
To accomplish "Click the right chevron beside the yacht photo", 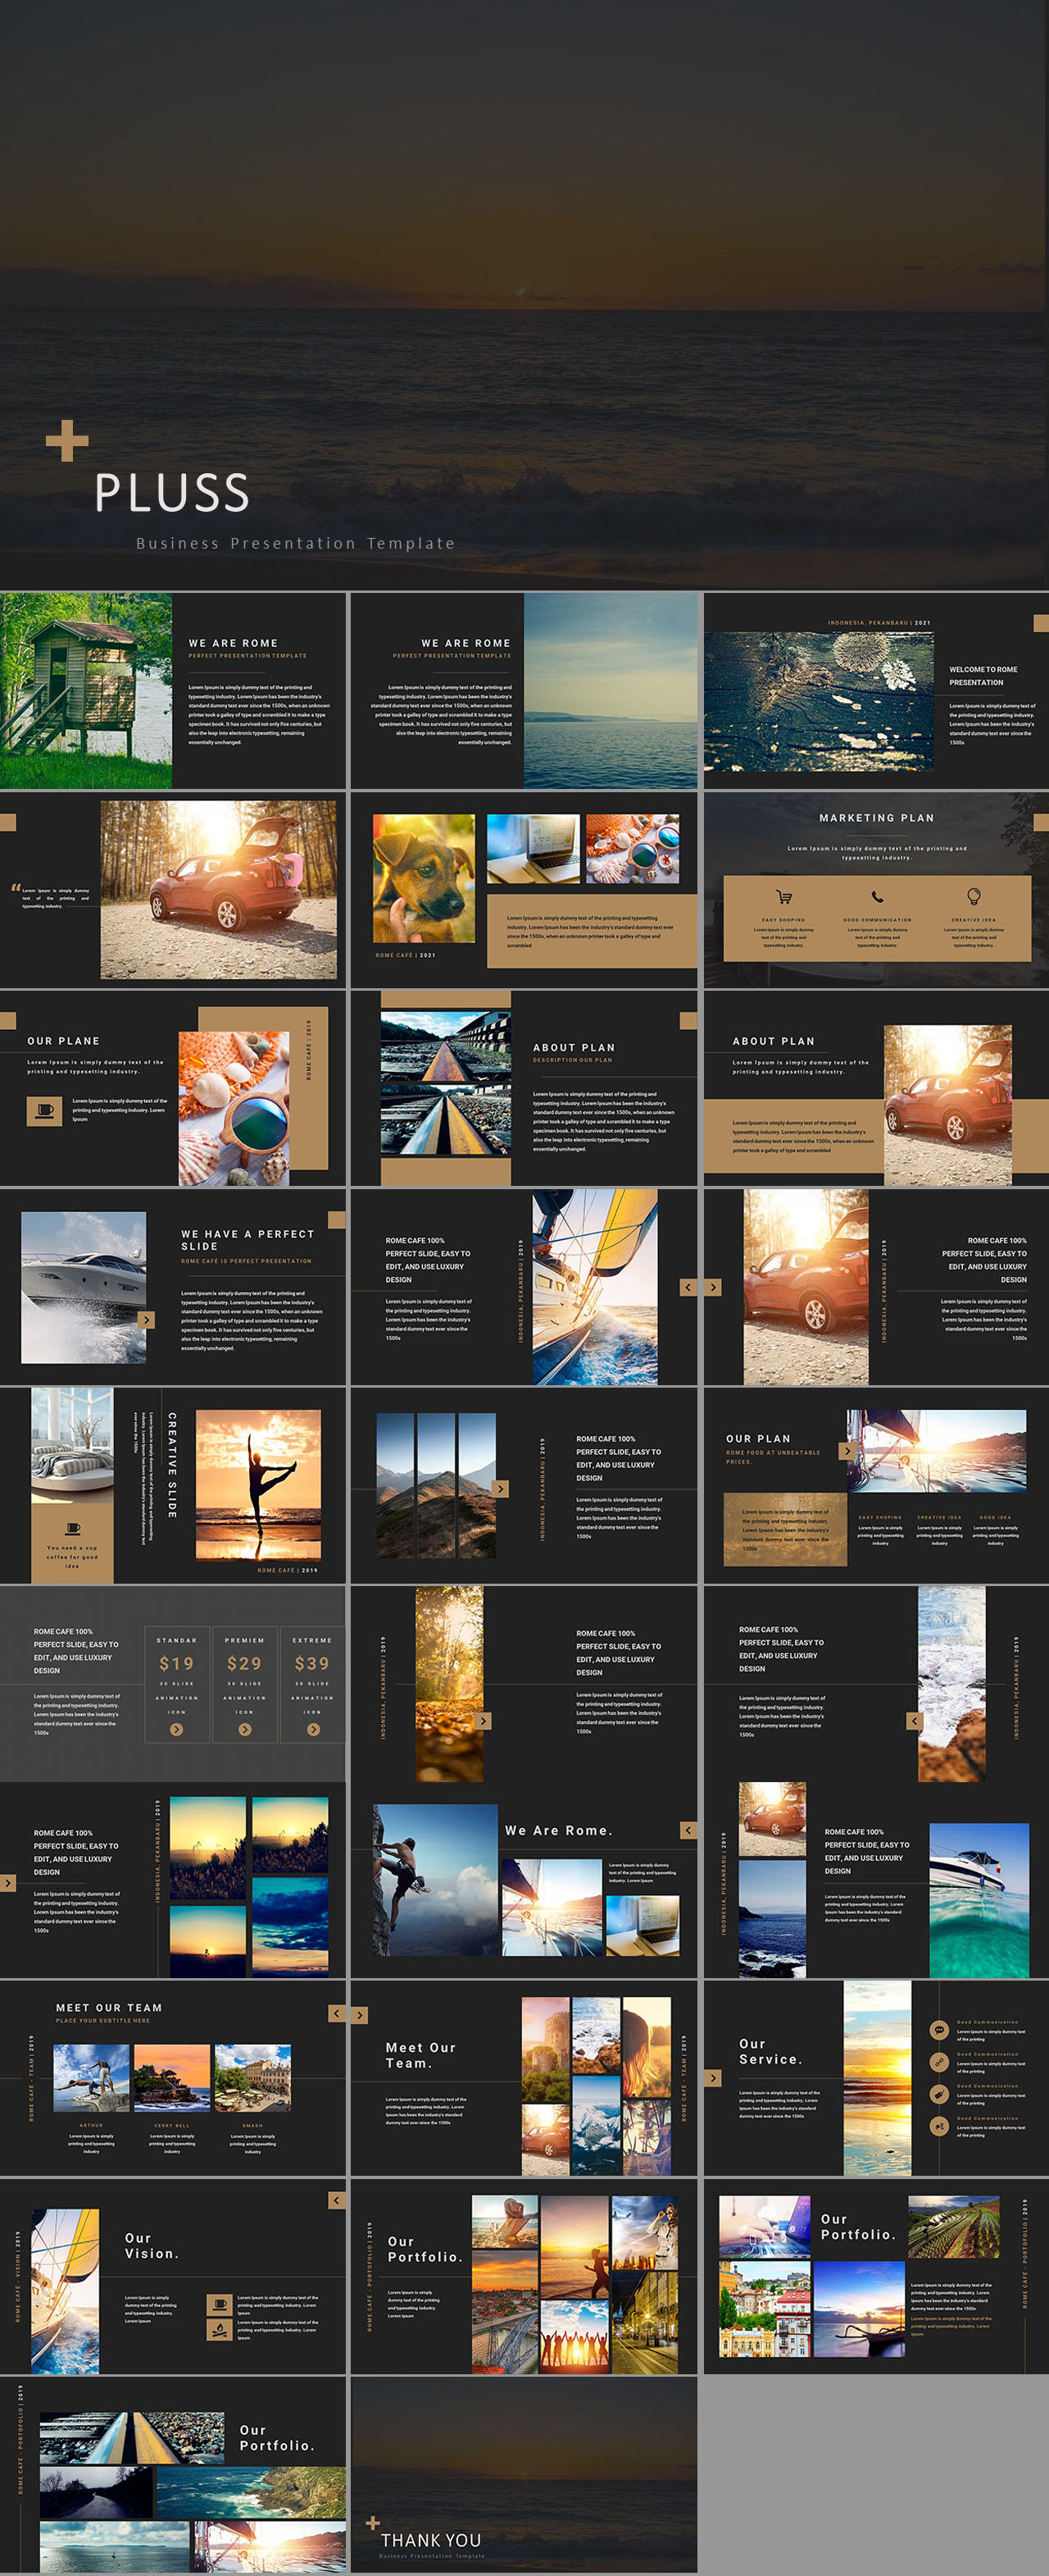I will point(147,1320).
